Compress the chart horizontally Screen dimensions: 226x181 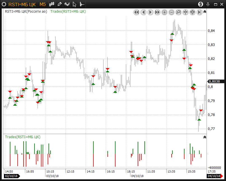[x=185, y=12]
